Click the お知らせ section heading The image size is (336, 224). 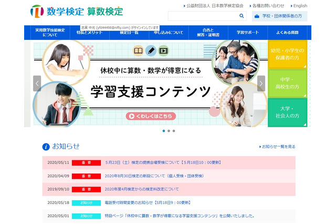coord(66,146)
